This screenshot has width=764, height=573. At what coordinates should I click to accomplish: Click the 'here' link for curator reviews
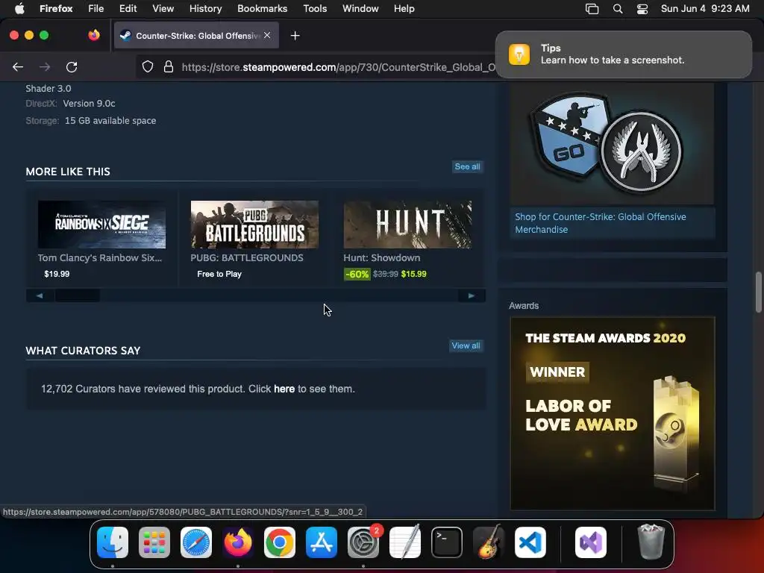[284, 389]
